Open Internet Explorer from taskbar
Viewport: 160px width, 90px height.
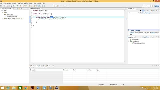pyautogui.click(x=8, y=88)
